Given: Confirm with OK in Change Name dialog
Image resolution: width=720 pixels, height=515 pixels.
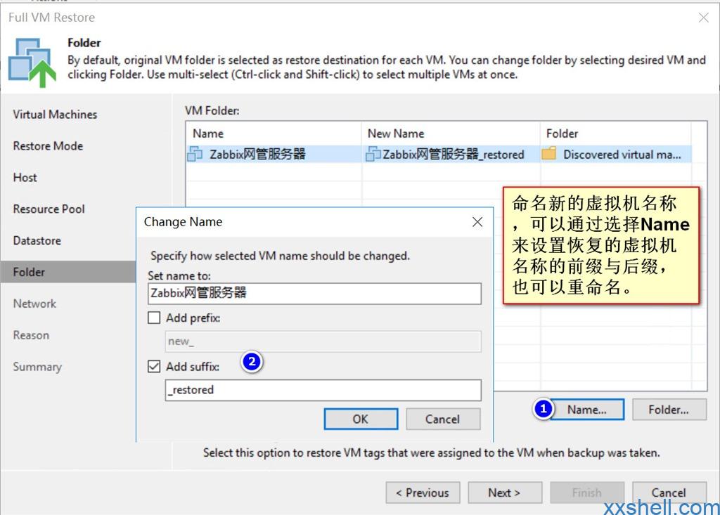Looking at the screenshot, I should pos(361,419).
